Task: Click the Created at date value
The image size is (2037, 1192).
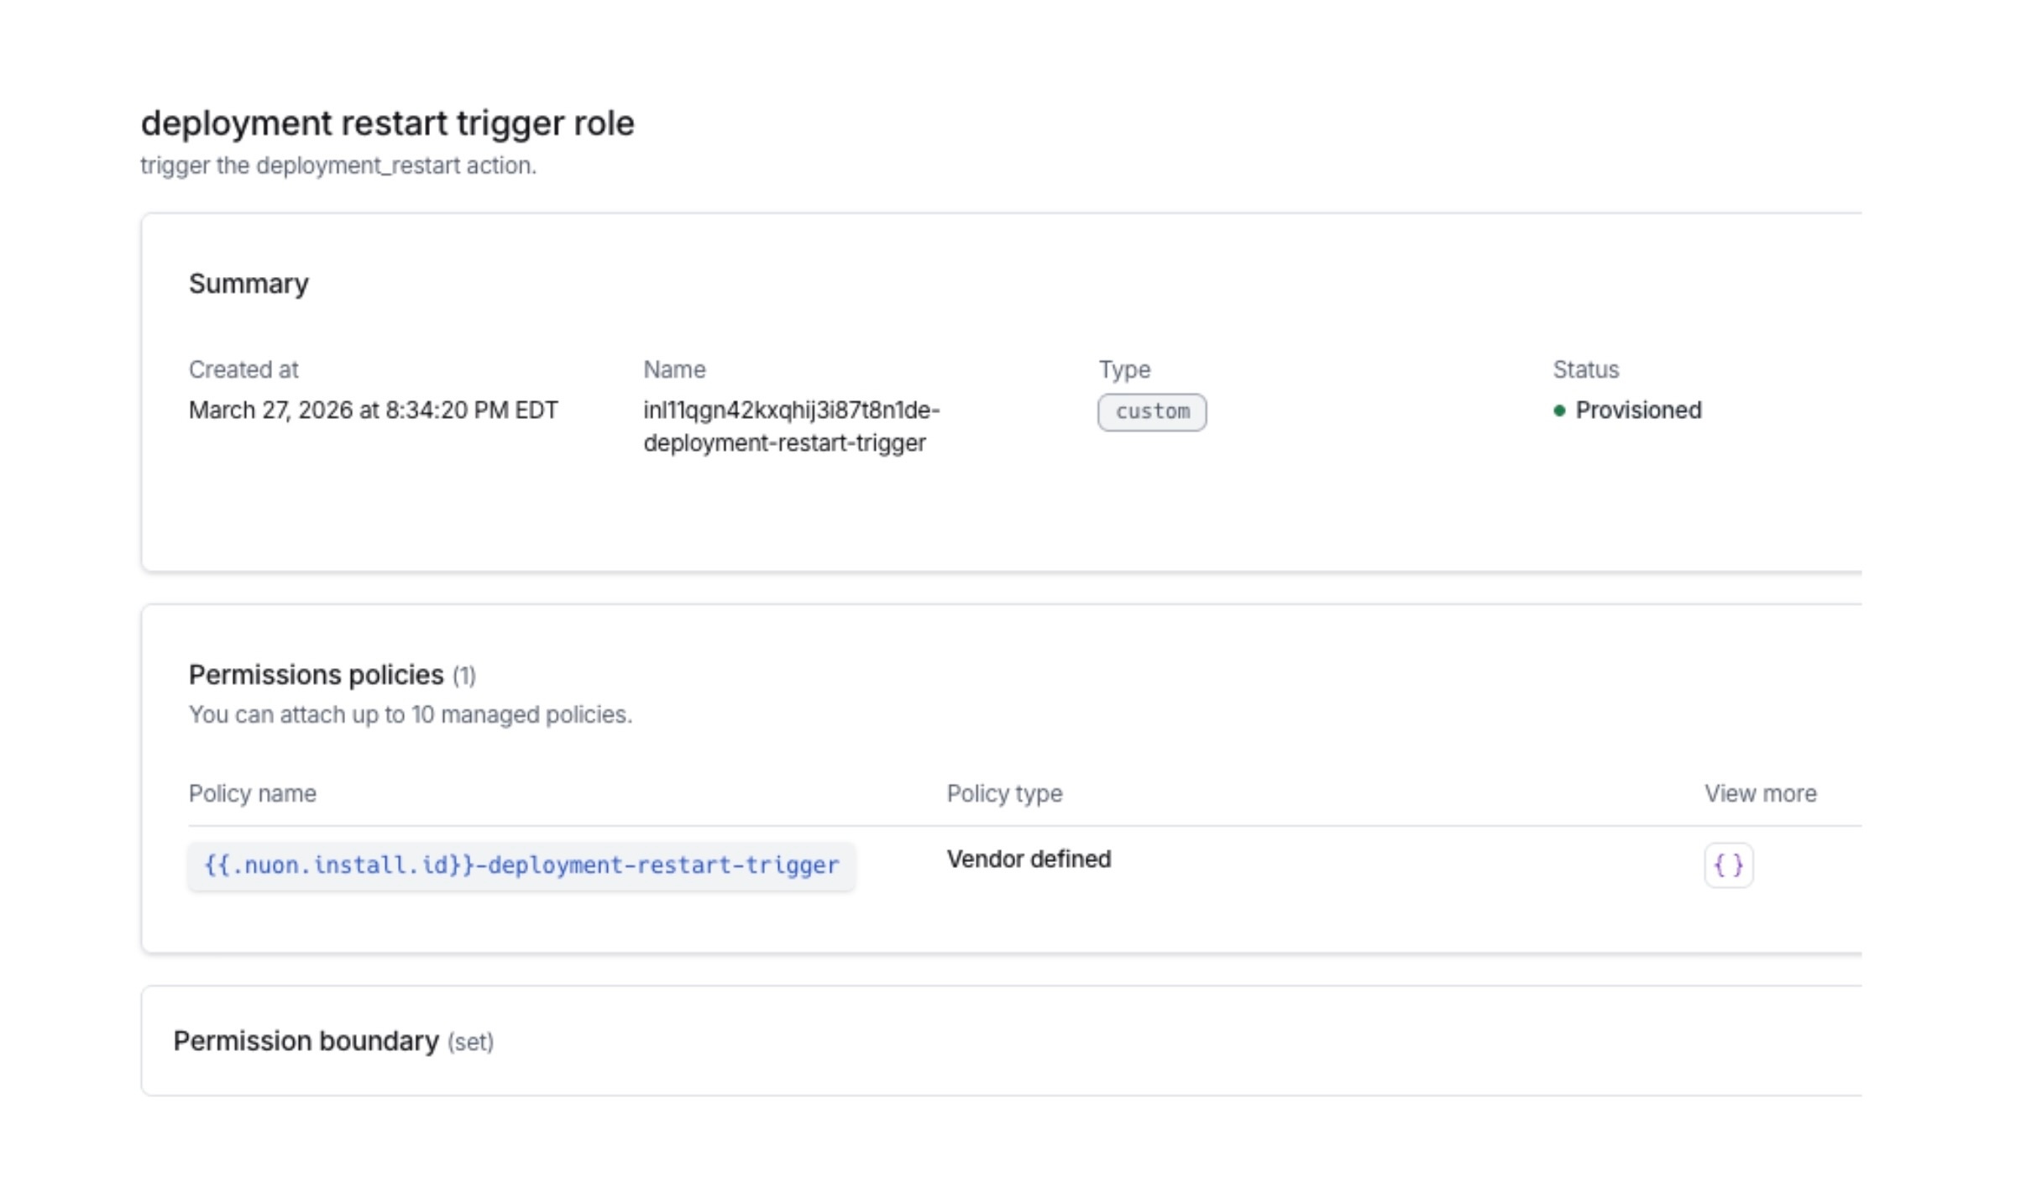Action: (x=373, y=410)
